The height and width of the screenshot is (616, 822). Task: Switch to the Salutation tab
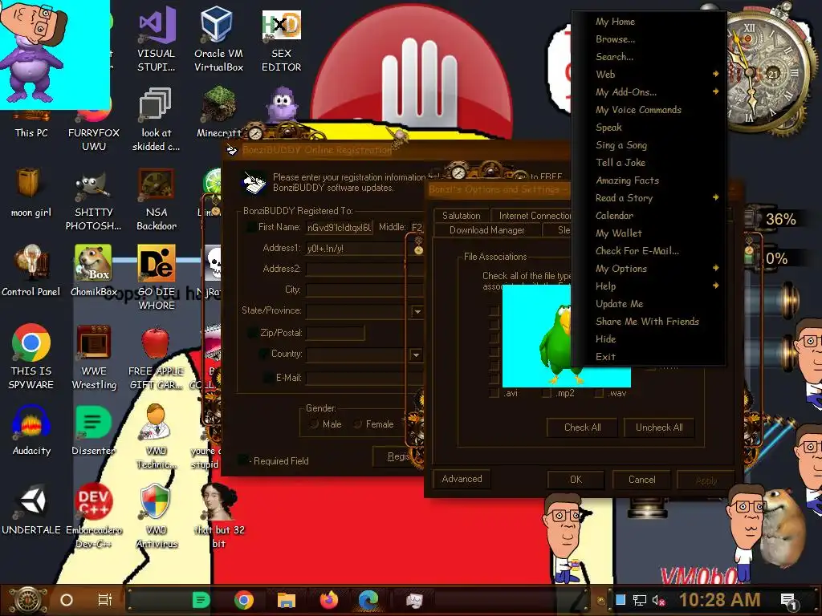coord(461,215)
